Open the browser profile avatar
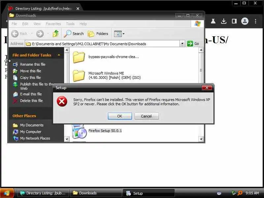This screenshot has height=198, width=264. (x=245, y=21)
